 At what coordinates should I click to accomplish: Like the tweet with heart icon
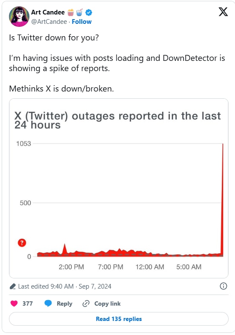pos(14,304)
